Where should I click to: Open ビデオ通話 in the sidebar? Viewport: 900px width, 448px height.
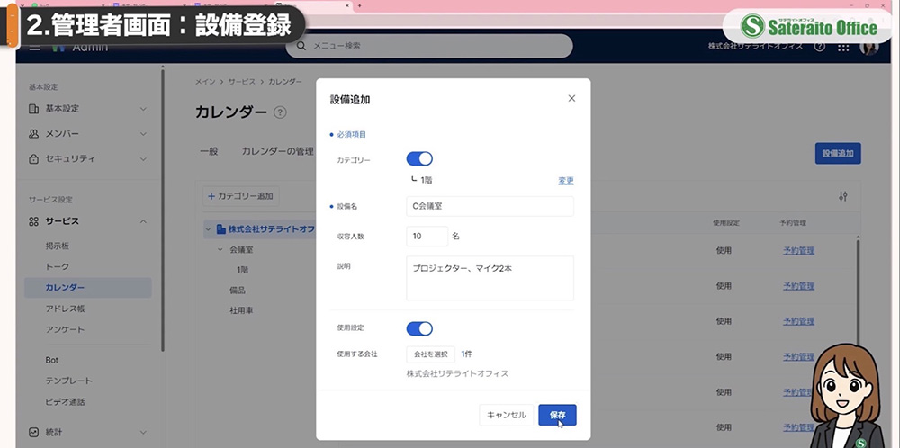point(65,401)
